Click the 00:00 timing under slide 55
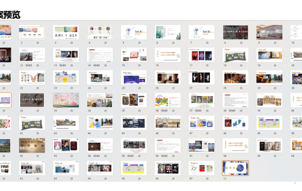302x191 pixels. click(x=130, y=156)
